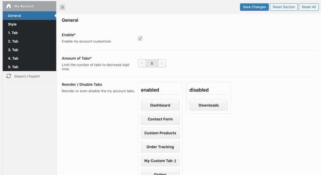Decrease the Amount of Tabs value

coord(142,63)
